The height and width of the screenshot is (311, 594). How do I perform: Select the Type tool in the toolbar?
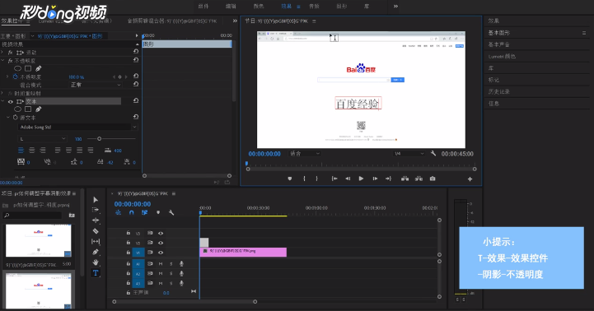tap(96, 273)
